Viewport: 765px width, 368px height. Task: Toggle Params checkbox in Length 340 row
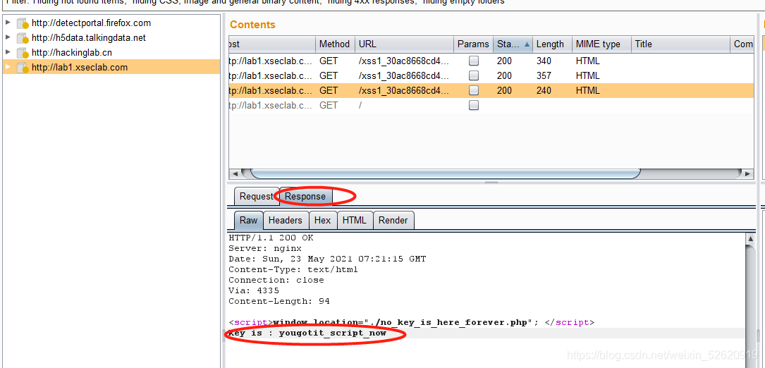[473, 61]
